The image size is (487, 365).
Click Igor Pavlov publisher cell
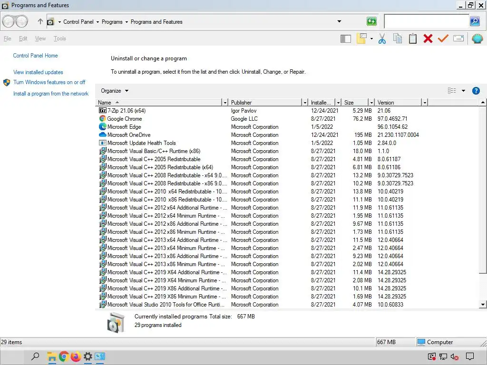(x=243, y=110)
